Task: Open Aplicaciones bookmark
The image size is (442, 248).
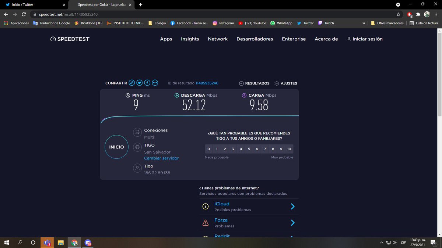Action: pos(17,23)
